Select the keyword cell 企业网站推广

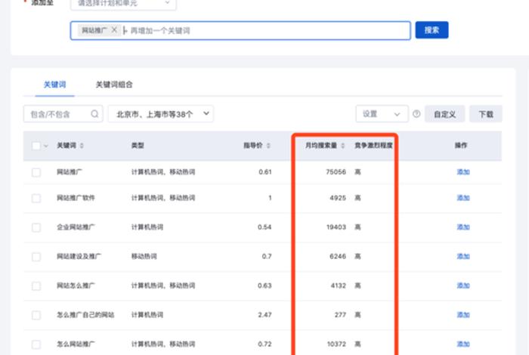(76, 227)
